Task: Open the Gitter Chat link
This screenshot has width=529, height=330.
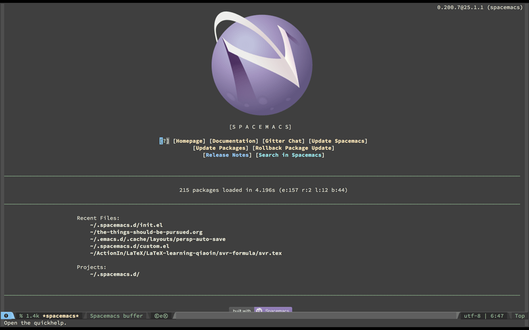Action: click(283, 140)
